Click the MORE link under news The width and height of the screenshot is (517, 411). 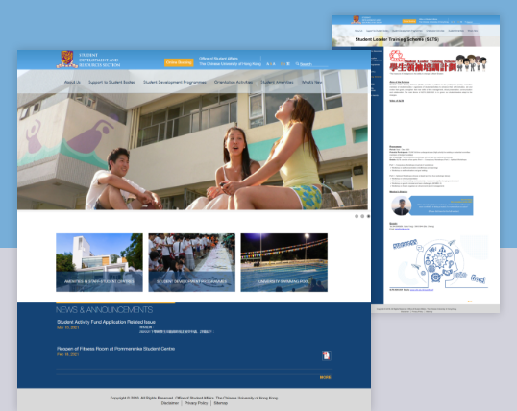(325, 377)
